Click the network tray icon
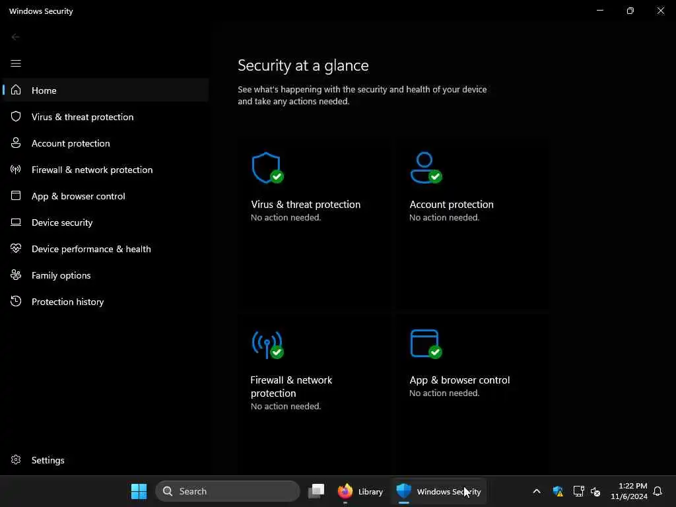This screenshot has width=676, height=507. coord(578,491)
